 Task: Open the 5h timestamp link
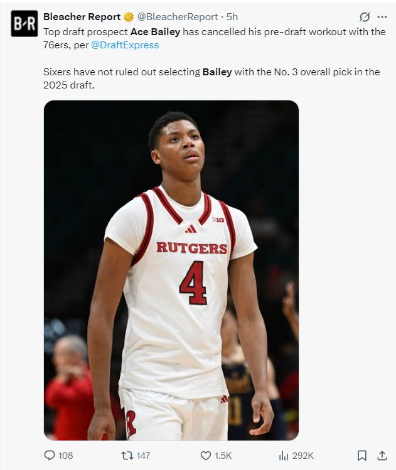click(232, 17)
